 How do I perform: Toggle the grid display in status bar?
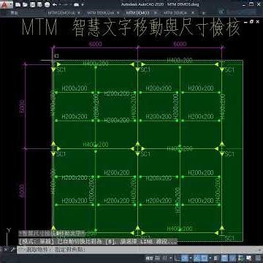tap(157, 259)
